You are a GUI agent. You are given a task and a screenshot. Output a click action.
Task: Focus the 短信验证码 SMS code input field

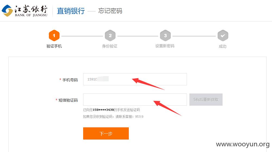pyautogui.click(x=135, y=100)
